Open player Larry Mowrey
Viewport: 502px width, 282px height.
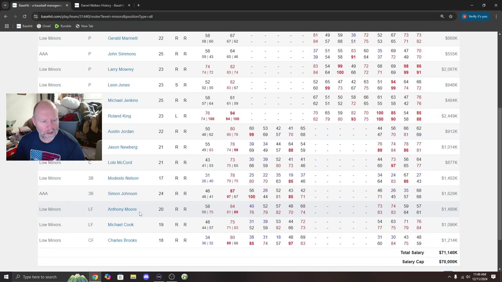(x=120, y=69)
